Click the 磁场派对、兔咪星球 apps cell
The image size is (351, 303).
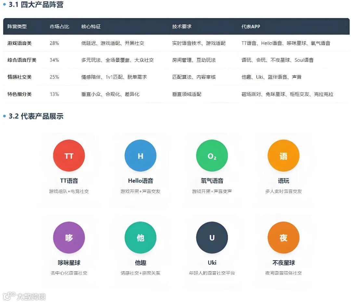287,94
